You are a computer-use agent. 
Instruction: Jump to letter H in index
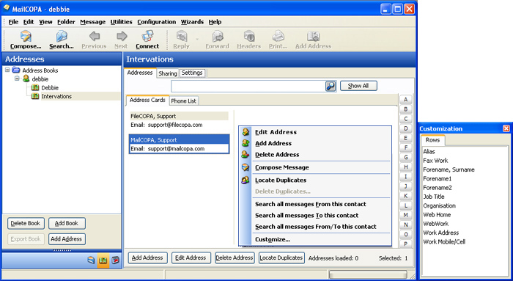406,167
